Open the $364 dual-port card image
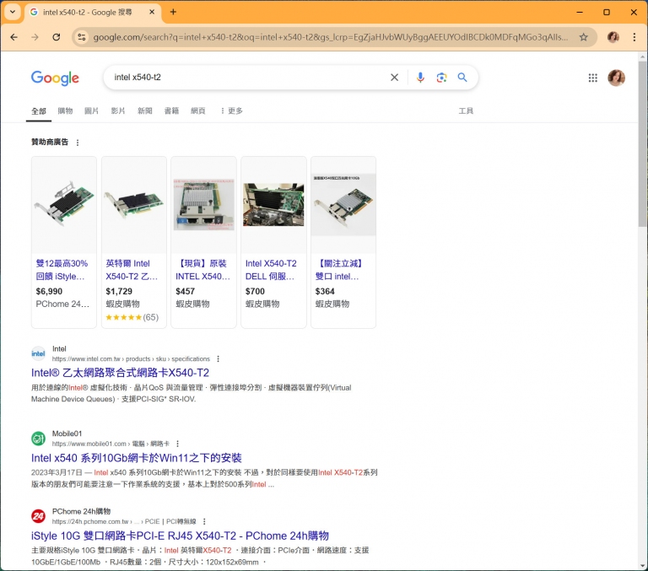648x571 pixels. coord(343,204)
